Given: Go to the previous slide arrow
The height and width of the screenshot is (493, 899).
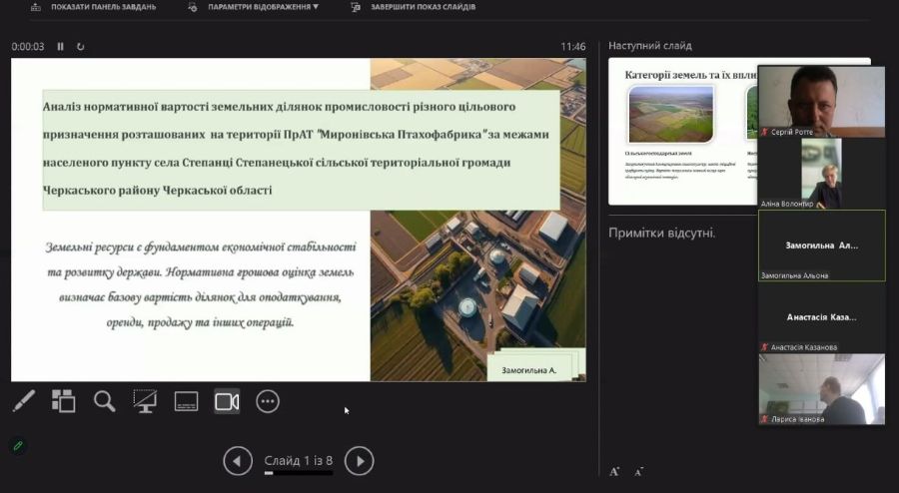Looking at the screenshot, I should tap(238, 461).
